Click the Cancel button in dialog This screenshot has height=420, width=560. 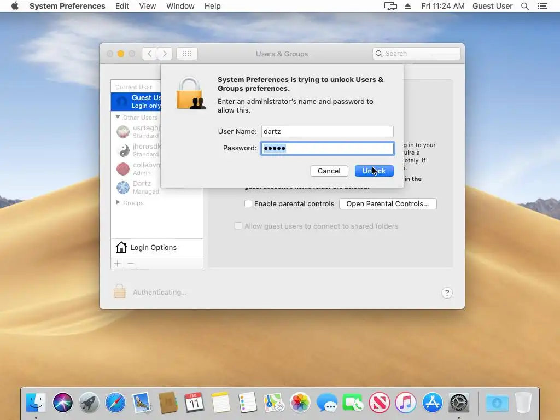[x=329, y=171]
